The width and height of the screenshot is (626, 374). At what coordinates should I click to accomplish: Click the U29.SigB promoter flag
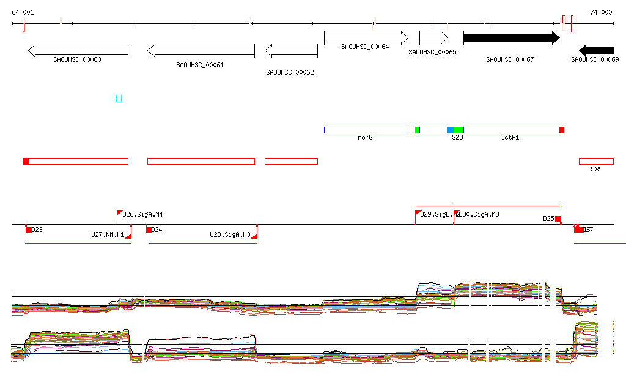pos(418,213)
